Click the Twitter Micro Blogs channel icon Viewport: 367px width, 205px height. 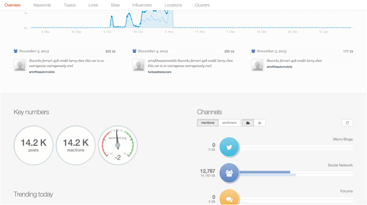tap(229, 147)
